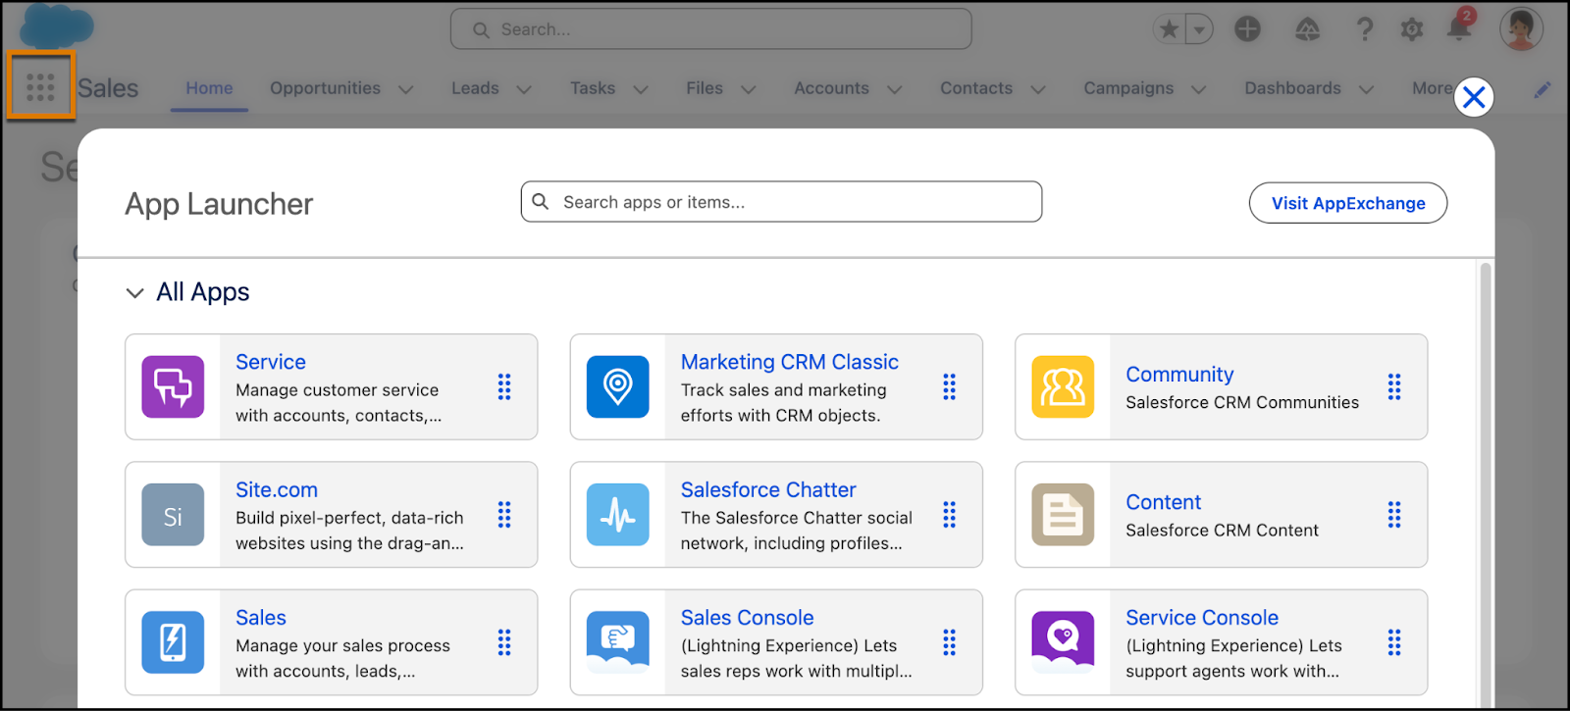Viewport: 1570px width, 711px height.
Task: Close the App Launcher dialog
Action: click(1473, 97)
